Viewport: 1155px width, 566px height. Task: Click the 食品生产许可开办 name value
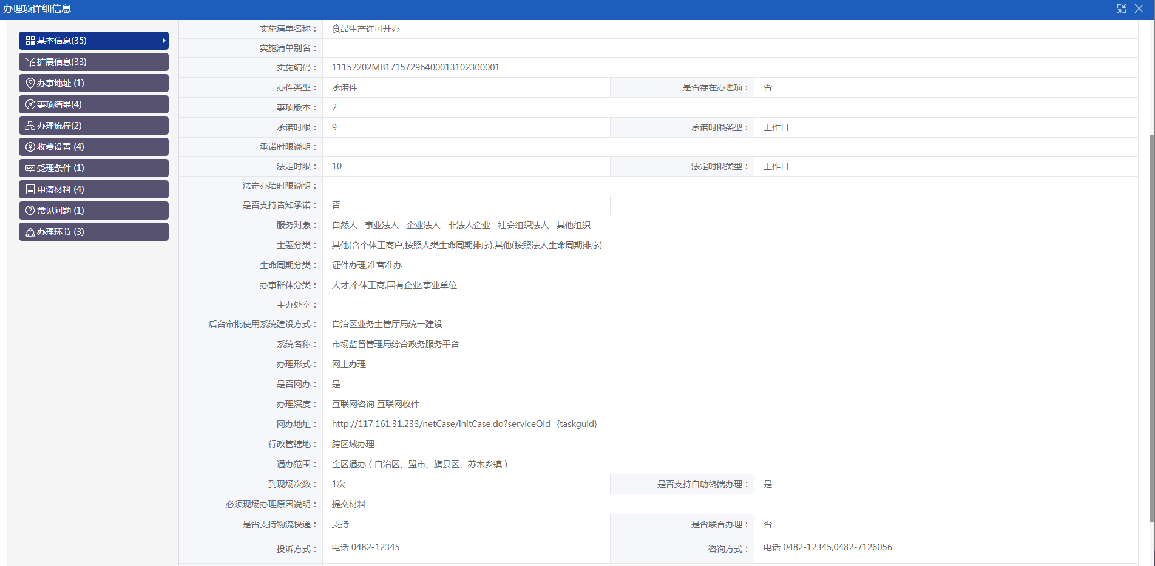click(x=365, y=29)
